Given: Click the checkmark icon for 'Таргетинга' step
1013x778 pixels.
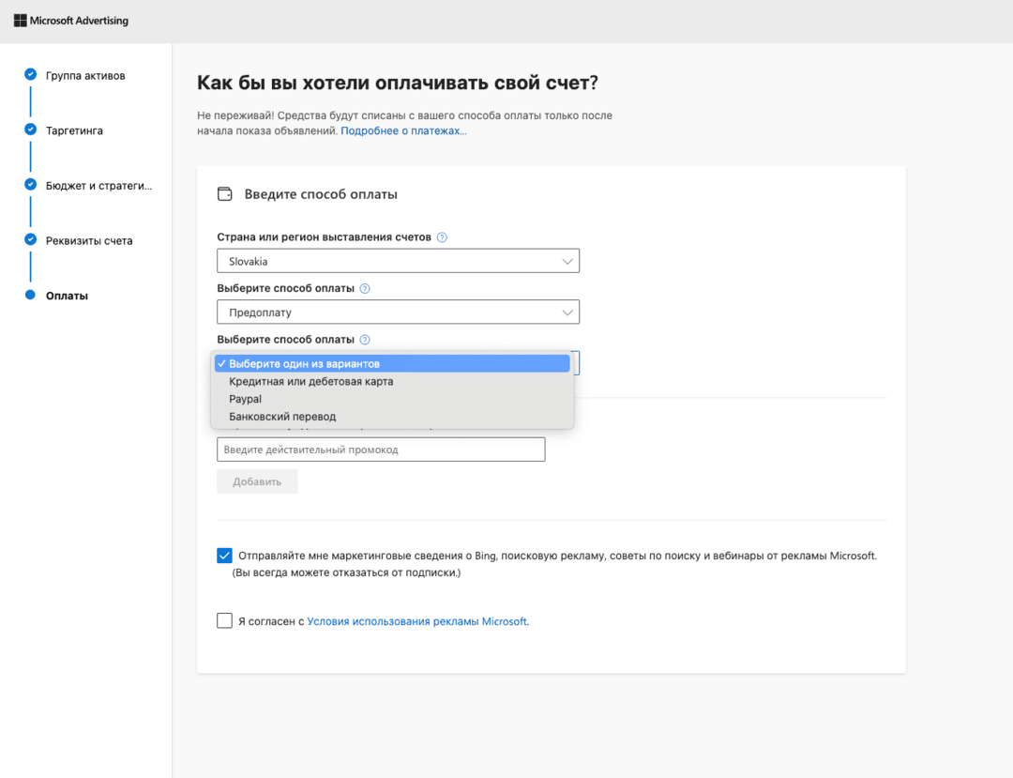Looking at the screenshot, I should 29,130.
